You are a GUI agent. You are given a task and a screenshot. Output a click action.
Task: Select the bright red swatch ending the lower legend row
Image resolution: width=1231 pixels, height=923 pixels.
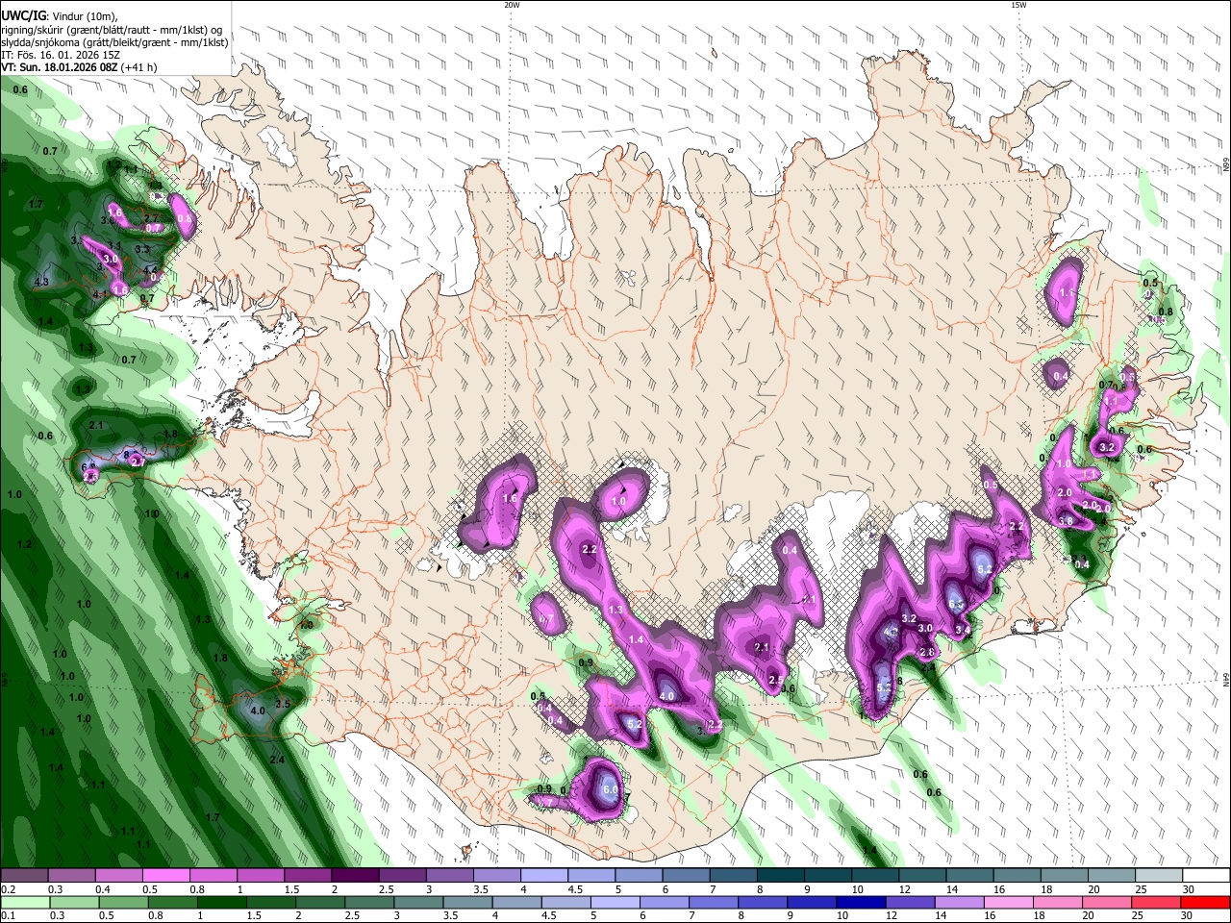point(1205,903)
